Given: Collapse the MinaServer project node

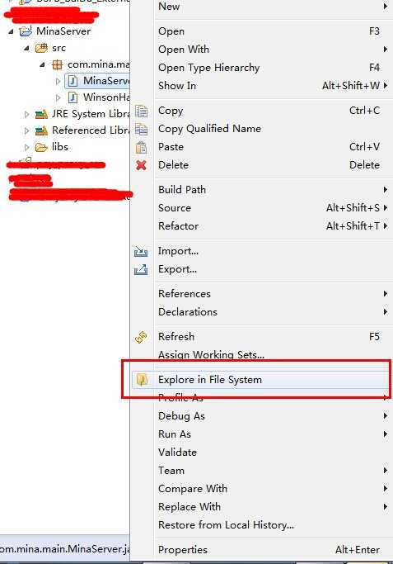Looking at the screenshot, I should 12,31.
